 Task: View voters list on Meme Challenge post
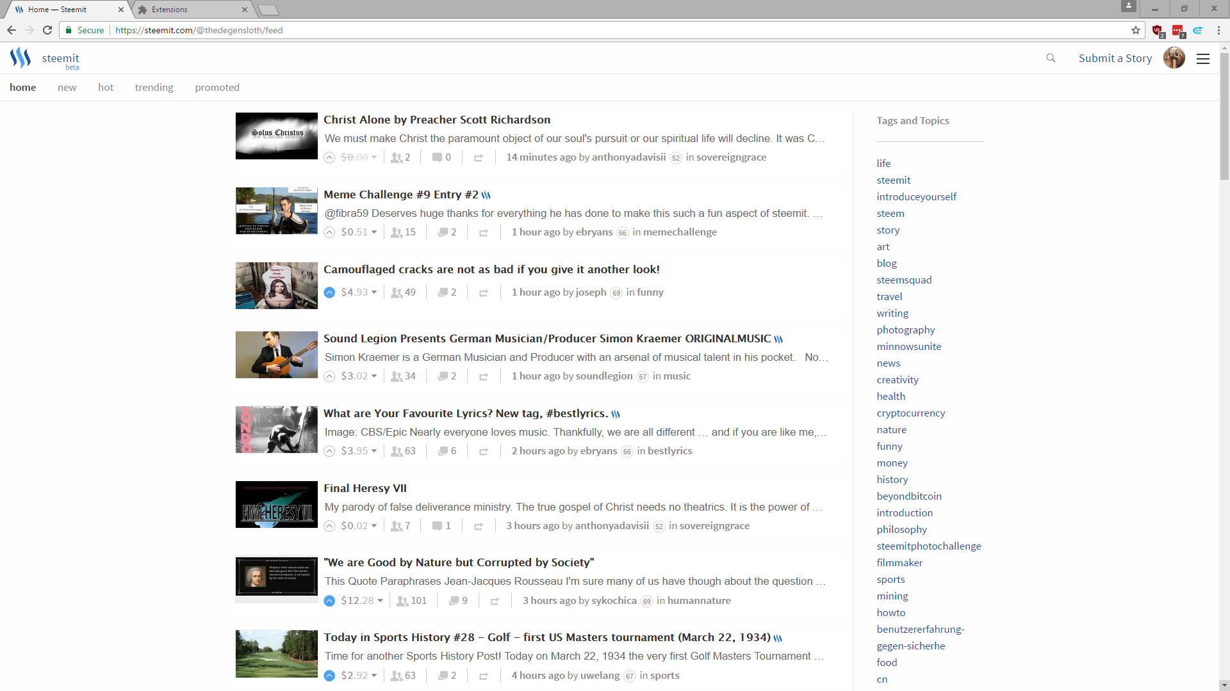404,232
